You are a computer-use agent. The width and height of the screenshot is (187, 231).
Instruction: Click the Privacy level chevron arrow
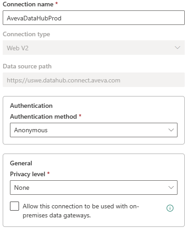(171, 188)
